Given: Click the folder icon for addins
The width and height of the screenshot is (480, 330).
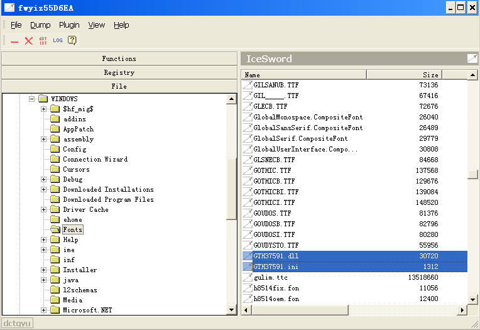Looking at the screenshot, I should [55, 119].
